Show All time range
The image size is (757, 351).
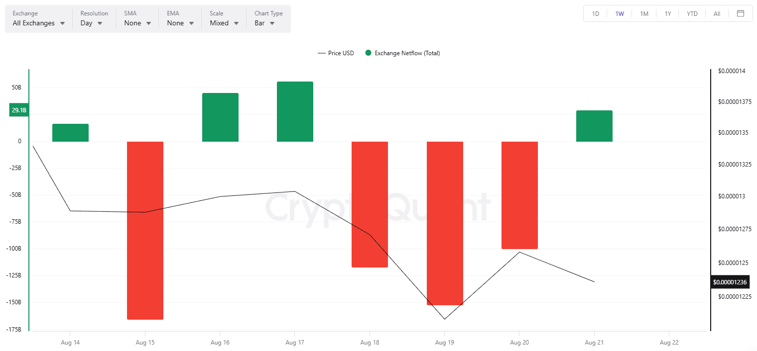click(717, 13)
